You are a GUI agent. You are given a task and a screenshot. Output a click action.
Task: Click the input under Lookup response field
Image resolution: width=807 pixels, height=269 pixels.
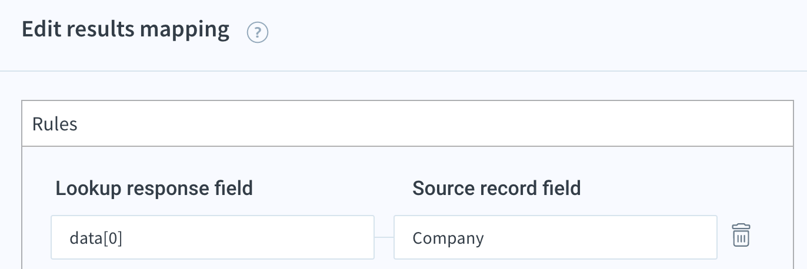pyautogui.click(x=212, y=237)
